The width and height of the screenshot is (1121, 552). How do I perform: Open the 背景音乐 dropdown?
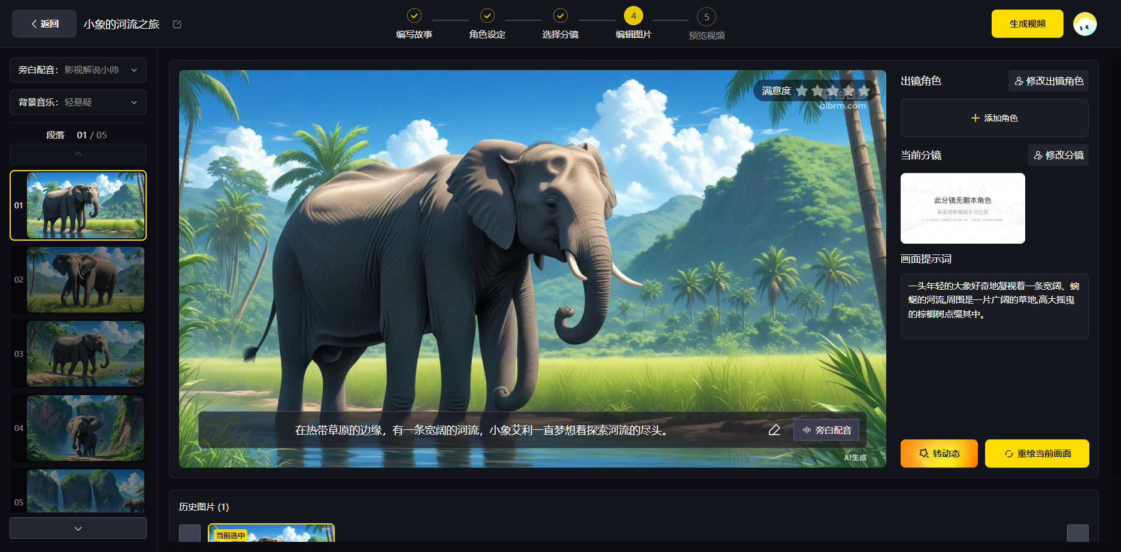pos(78,102)
